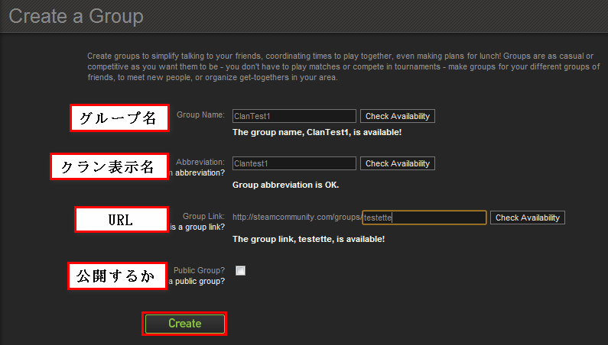
Task: Click the 'Create a Group' heading
Action: (76, 16)
